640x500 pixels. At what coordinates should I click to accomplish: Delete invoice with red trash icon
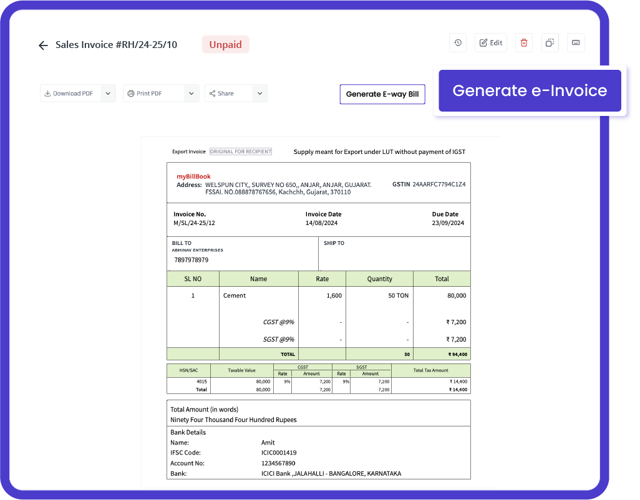(x=524, y=43)
